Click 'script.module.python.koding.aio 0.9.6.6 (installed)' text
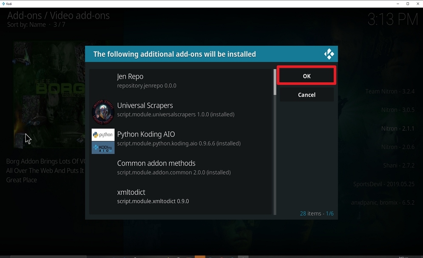 tap(179, 143)
